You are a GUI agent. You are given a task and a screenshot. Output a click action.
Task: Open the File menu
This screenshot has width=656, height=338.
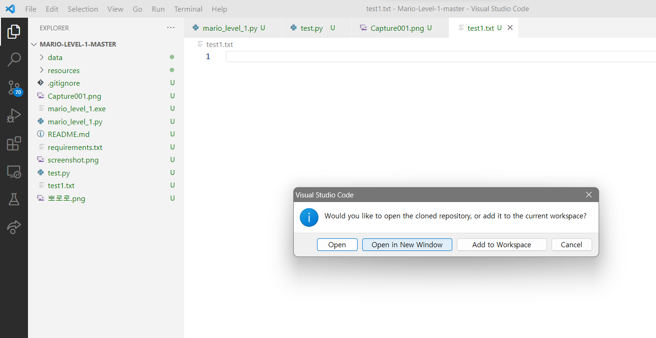tap(30, 9)
